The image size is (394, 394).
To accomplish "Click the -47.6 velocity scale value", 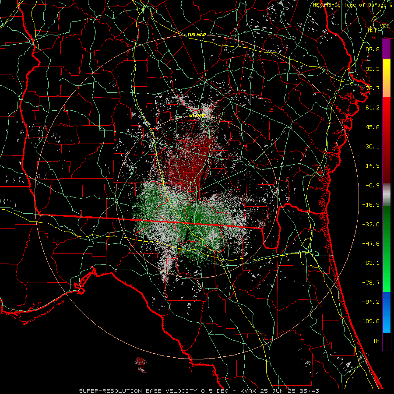I will click(371, 244).
